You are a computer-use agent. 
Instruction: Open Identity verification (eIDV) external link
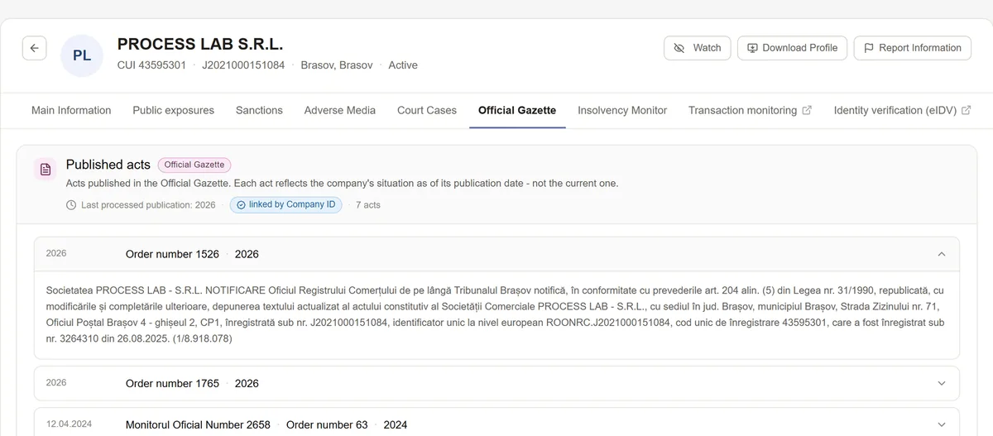click(x=902, y=110)
